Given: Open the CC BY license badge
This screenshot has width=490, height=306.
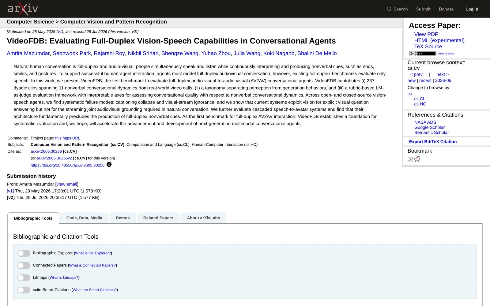Looking at the screenshot, I should (x=422, y=54).
